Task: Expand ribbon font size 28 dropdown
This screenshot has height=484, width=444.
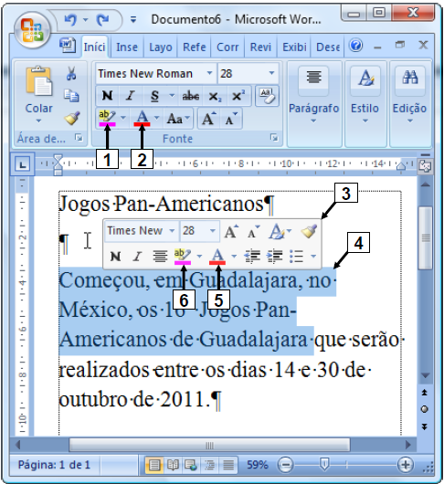Action: (x=271, y=73)
